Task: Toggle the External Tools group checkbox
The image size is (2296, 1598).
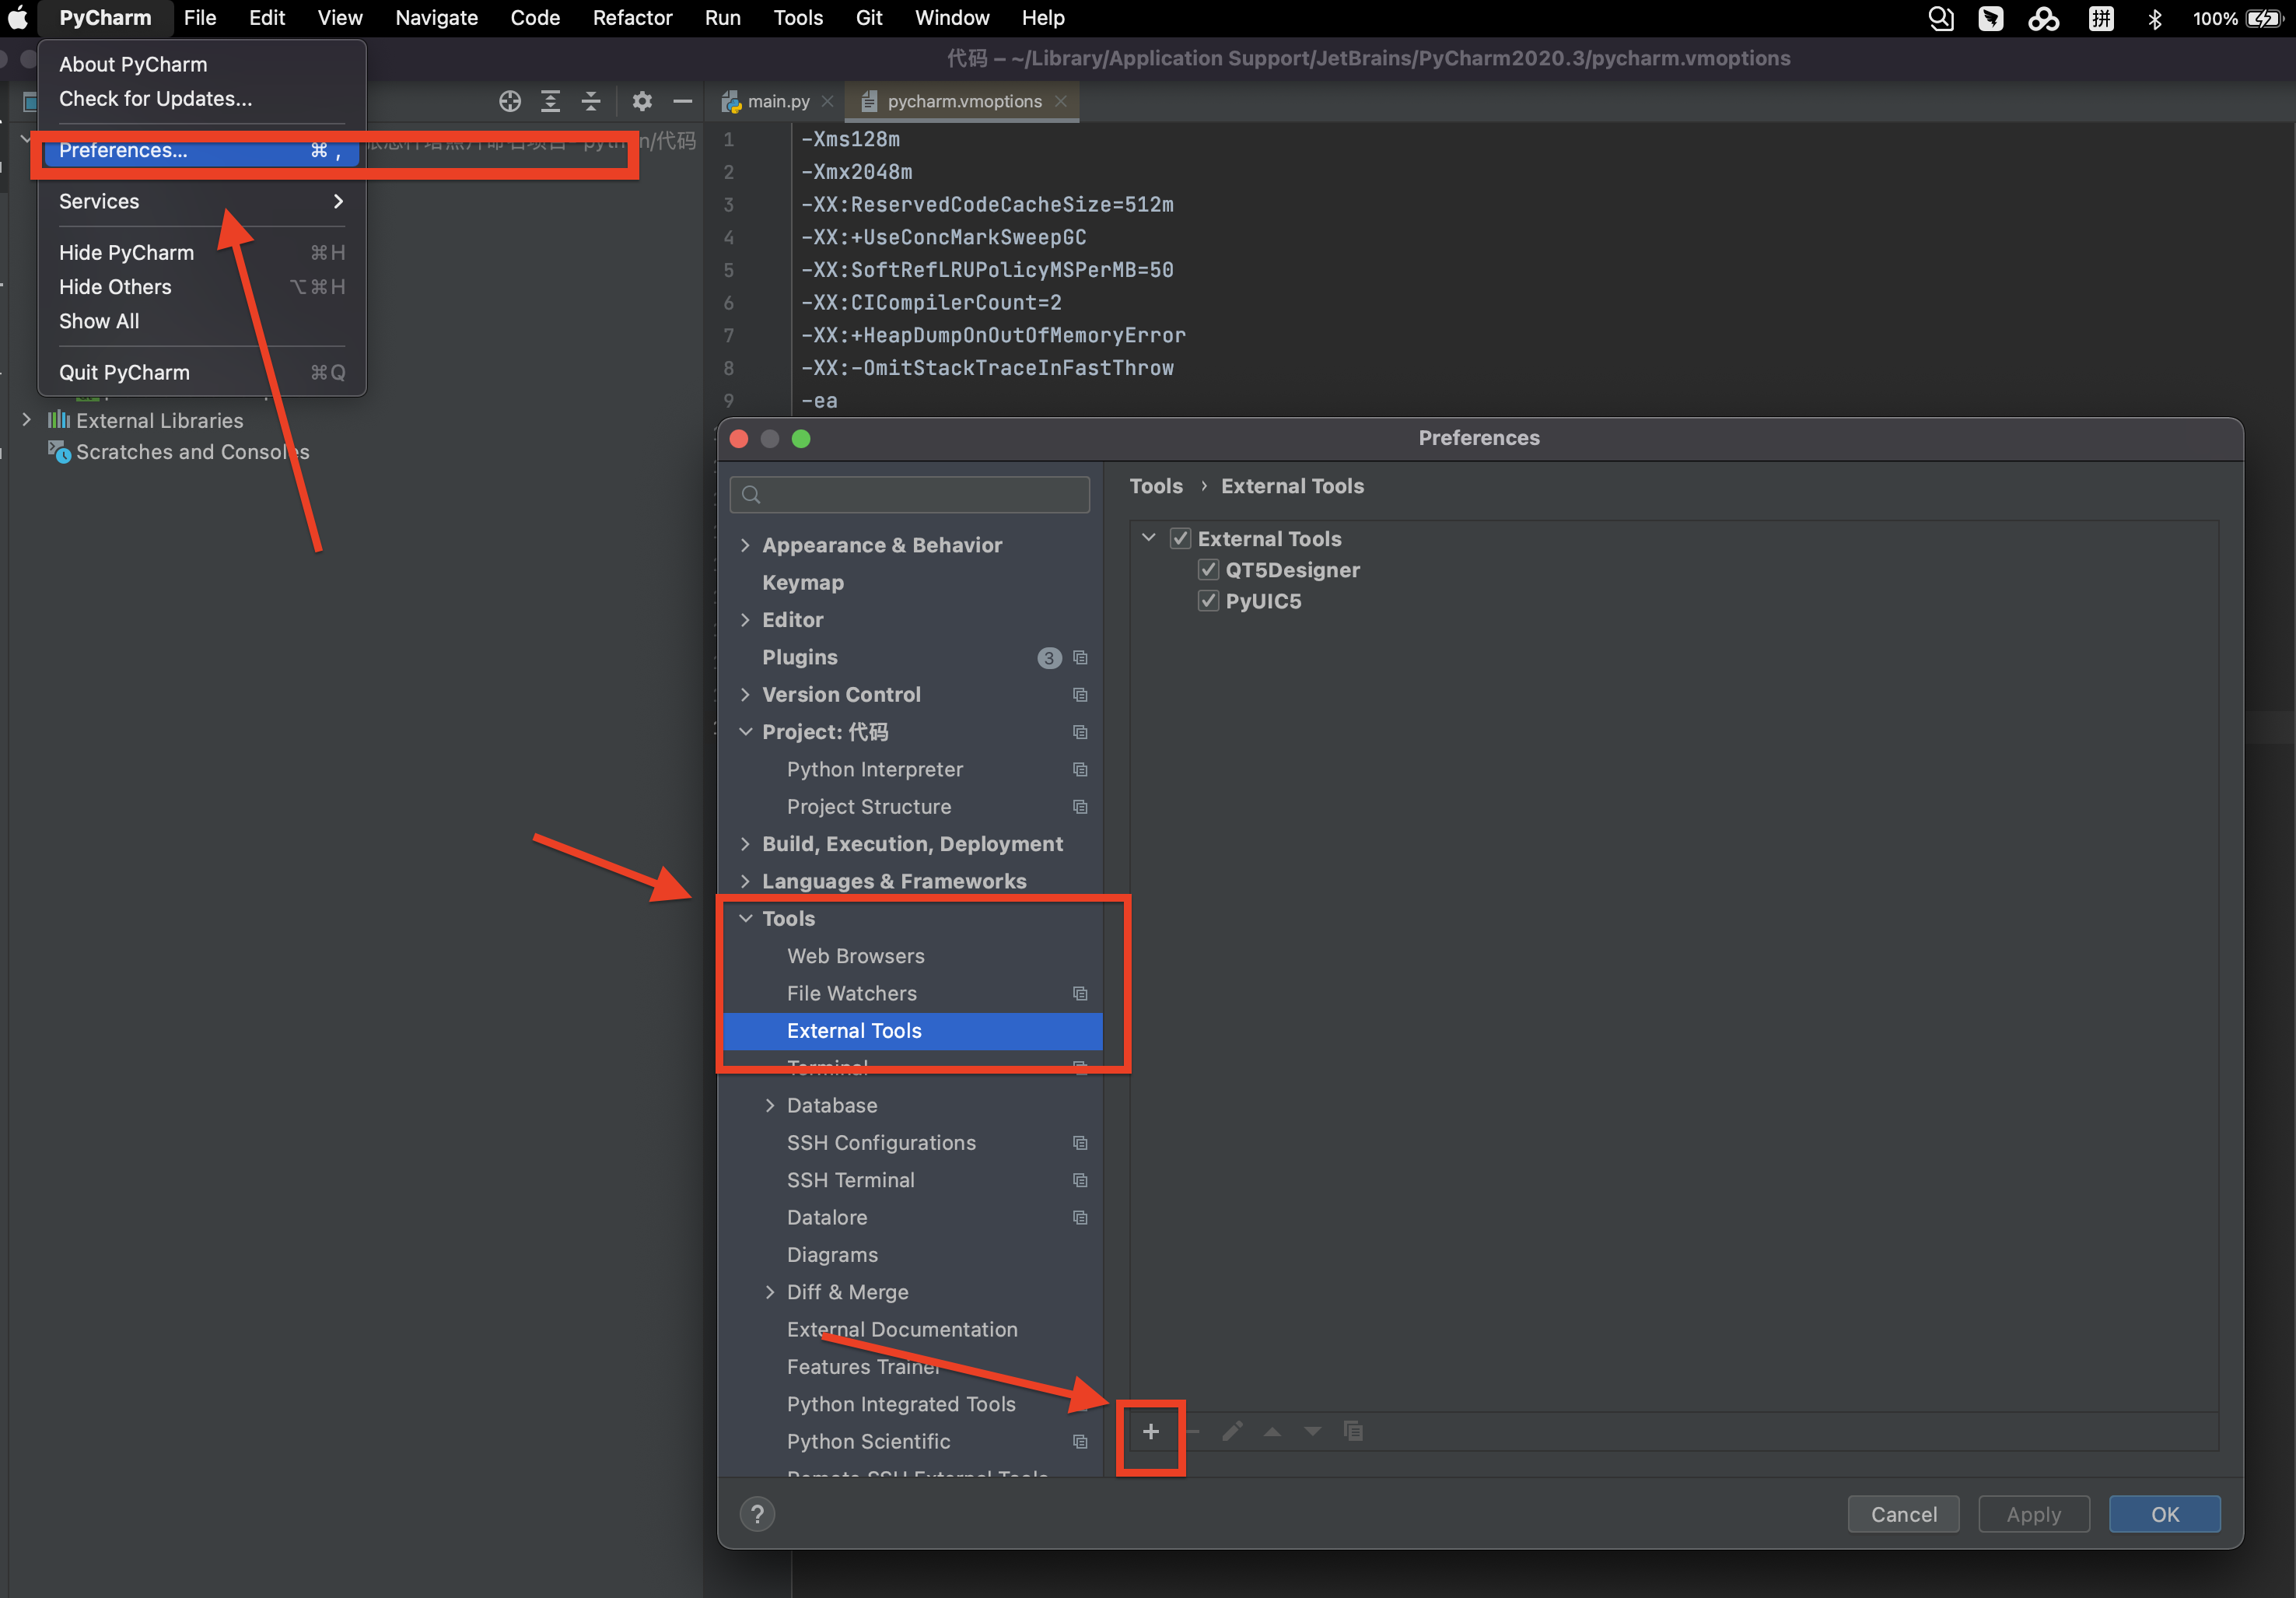Action: (1181, 538)
